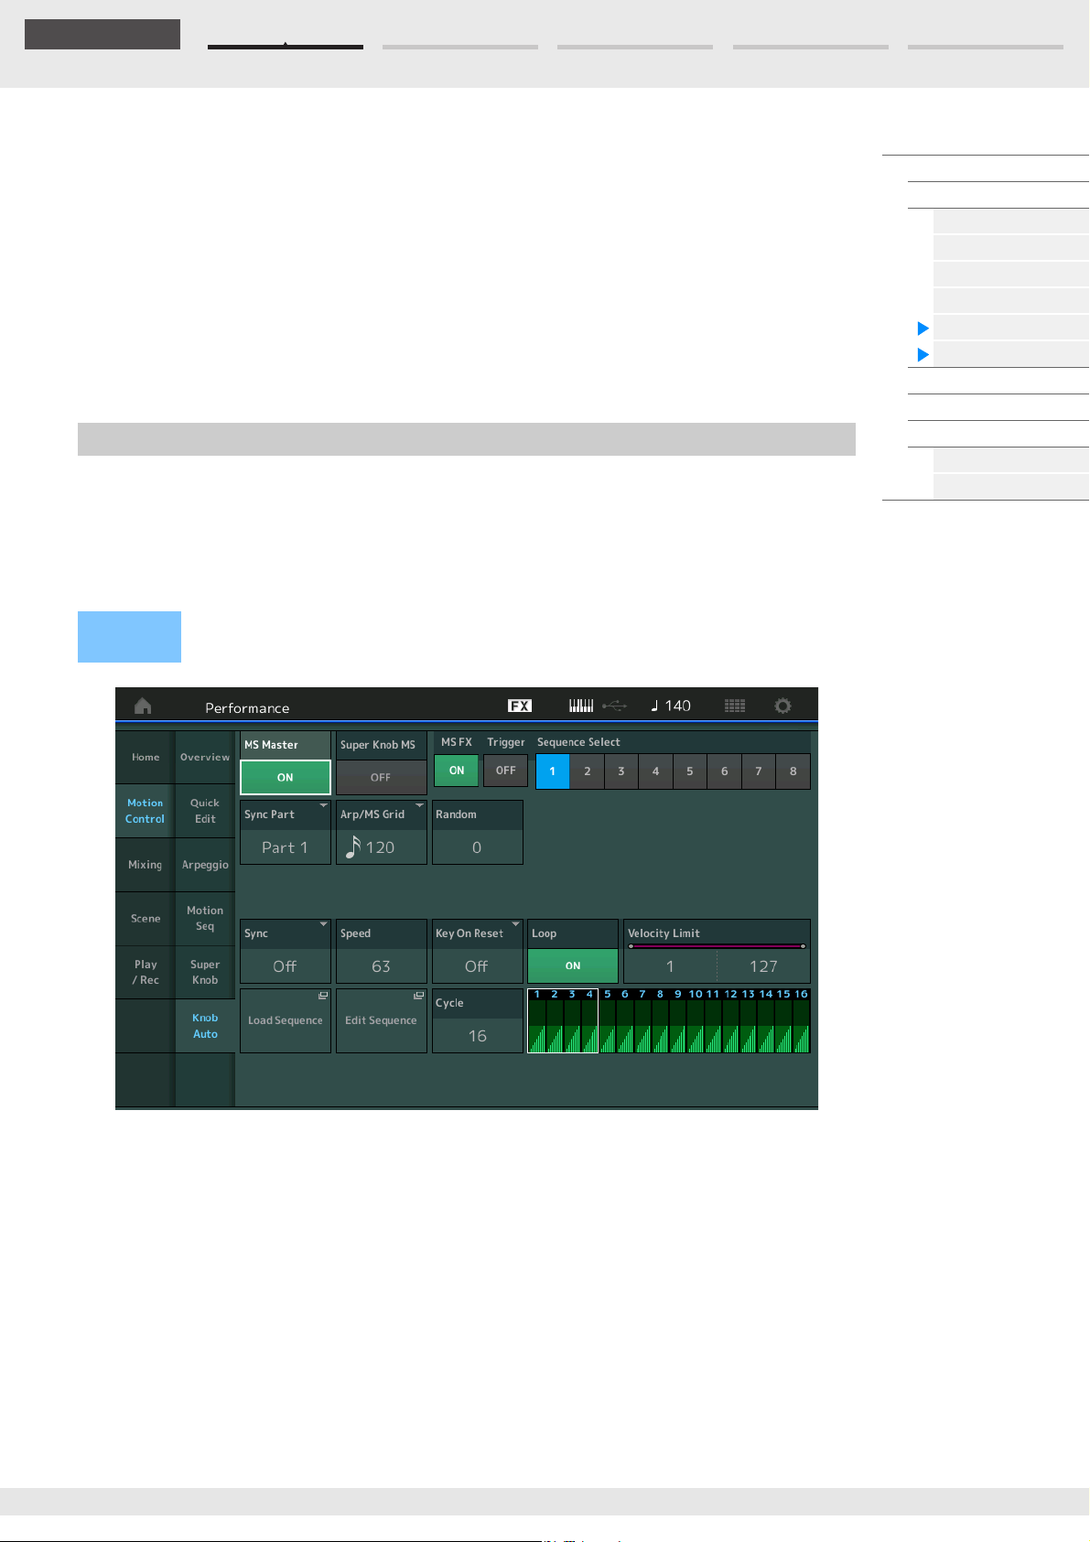Open the Arpeggio sub-tab
This screenshot has width=1090, height=1542.
[x=205, y=865]
